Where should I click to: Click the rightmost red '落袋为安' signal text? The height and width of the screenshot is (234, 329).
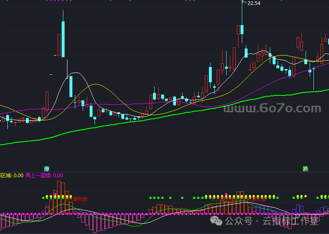(x=256, y=199)
